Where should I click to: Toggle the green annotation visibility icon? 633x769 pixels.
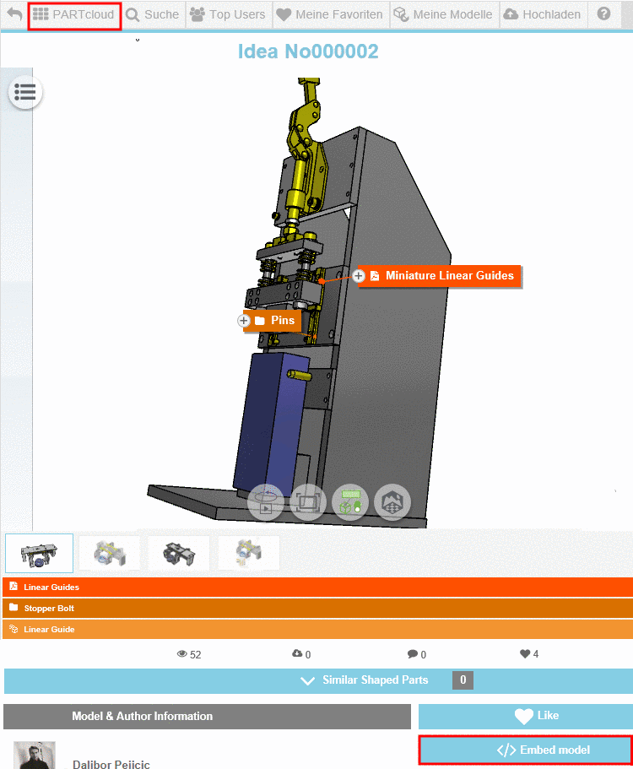click(x=350, y=502)
